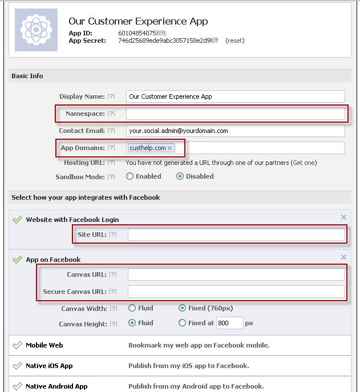This screenshot has width=360, height=392.
Task: Click the reset link for App Secret
Action: pyautogui.click(x=235, y=41)
